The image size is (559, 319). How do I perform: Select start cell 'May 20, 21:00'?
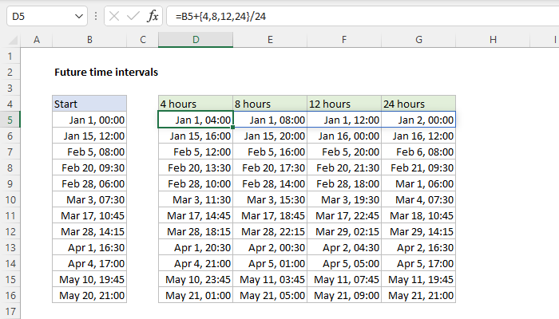pos(89,295)
